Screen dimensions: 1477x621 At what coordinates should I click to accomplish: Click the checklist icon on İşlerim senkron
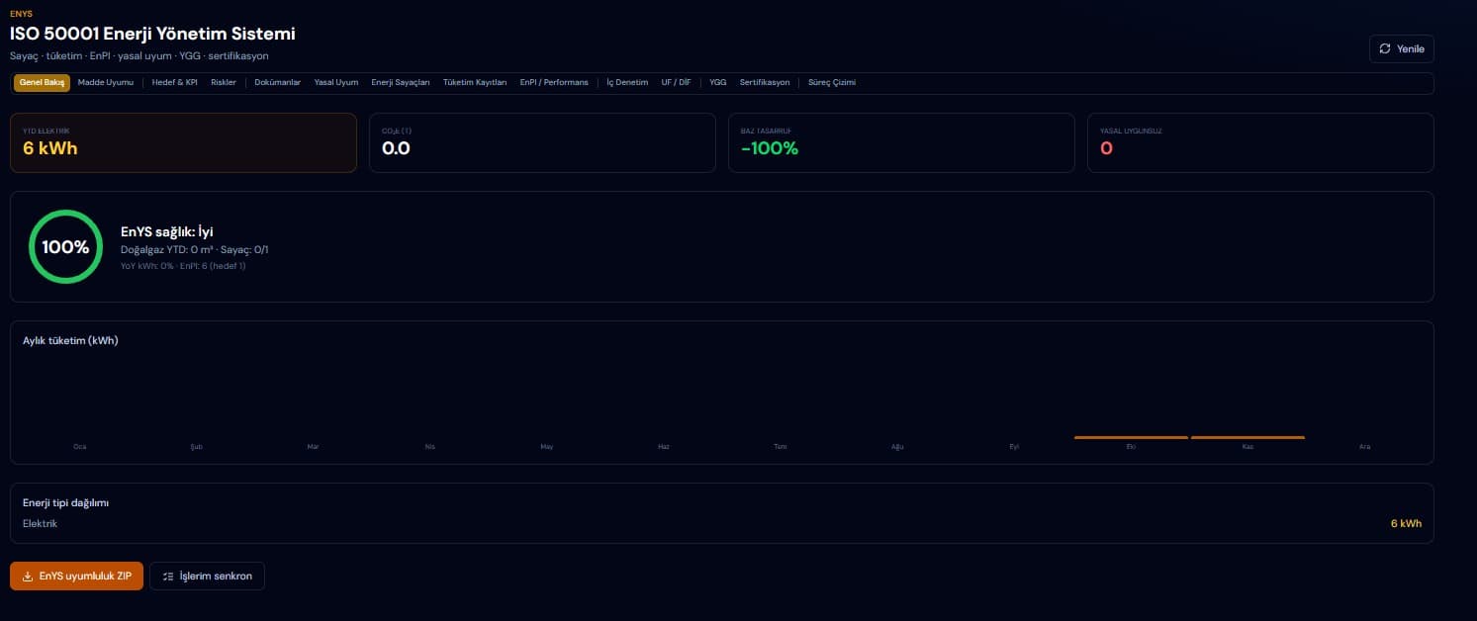(168, 576)
